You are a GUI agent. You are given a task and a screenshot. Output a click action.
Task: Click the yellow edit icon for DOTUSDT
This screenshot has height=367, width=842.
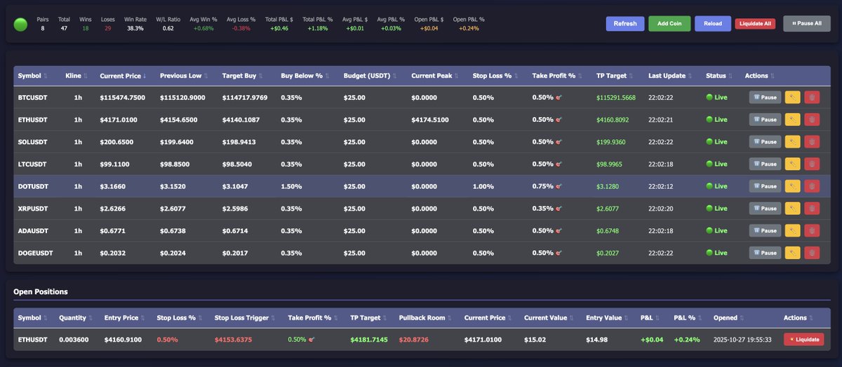[792, 186]
